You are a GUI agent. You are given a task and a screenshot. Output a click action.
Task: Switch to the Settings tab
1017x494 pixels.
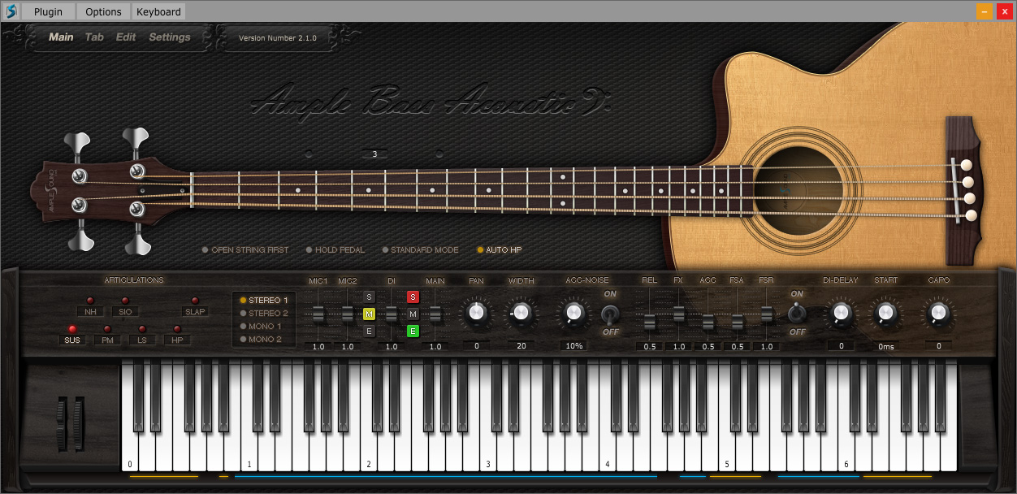[169, 37]
